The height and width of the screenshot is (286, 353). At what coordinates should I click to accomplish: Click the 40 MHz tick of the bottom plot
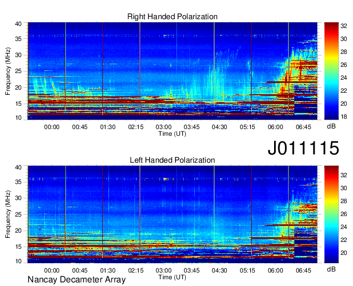point(18,167)
